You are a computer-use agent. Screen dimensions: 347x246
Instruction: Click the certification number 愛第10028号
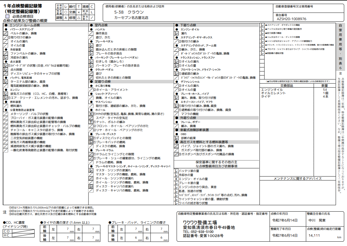(212, 236)
